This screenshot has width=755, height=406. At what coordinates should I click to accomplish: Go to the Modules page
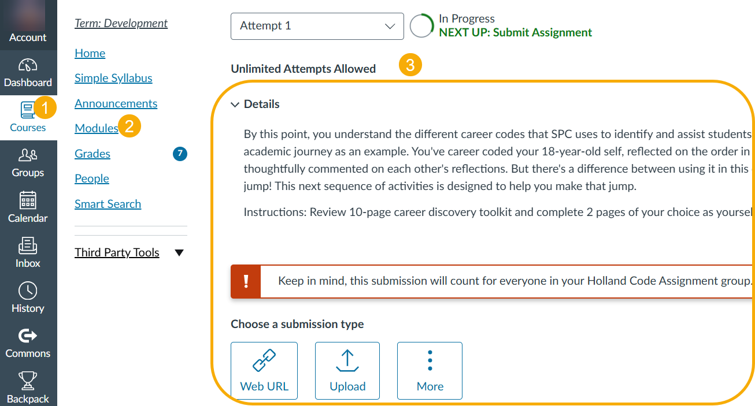click(97, 128)
